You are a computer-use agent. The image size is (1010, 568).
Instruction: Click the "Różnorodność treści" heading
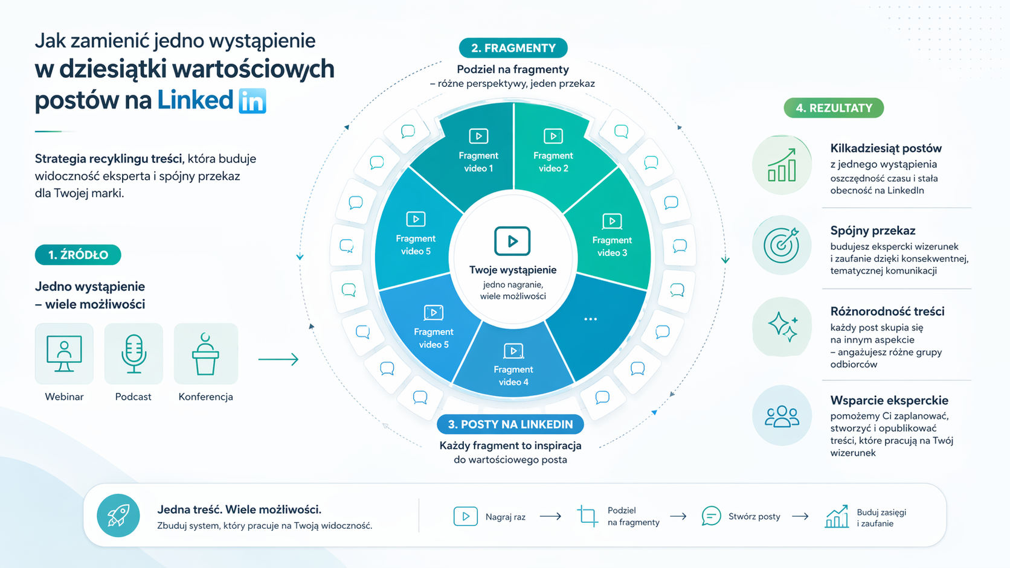887,311
